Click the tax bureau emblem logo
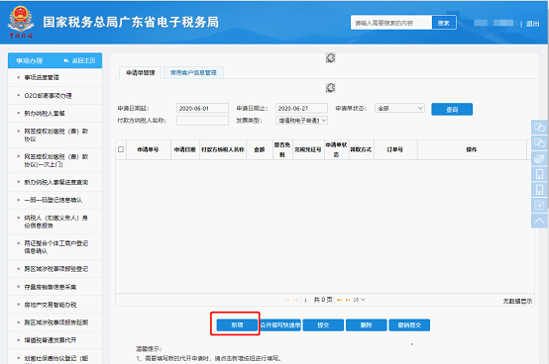Screen dimensions: 549x364 tap(21, 22)
